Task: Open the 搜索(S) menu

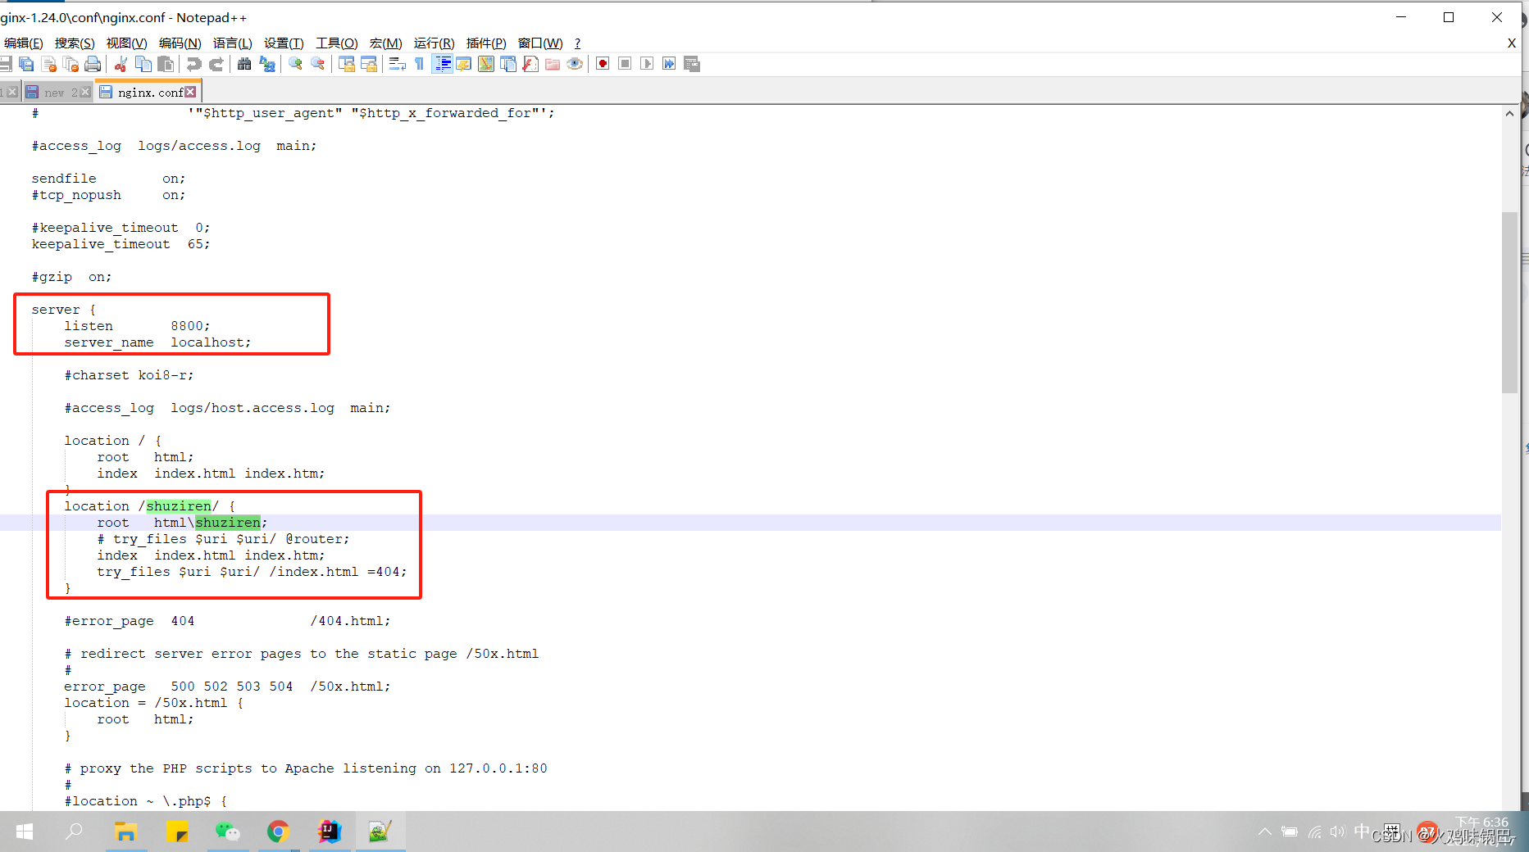Action: [x=74, y=43]
